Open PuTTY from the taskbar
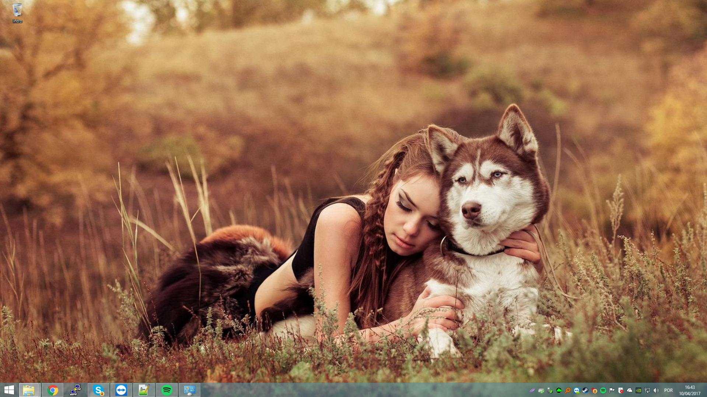Viewport: 707px width, 397px height. click(x=76, y=390)
